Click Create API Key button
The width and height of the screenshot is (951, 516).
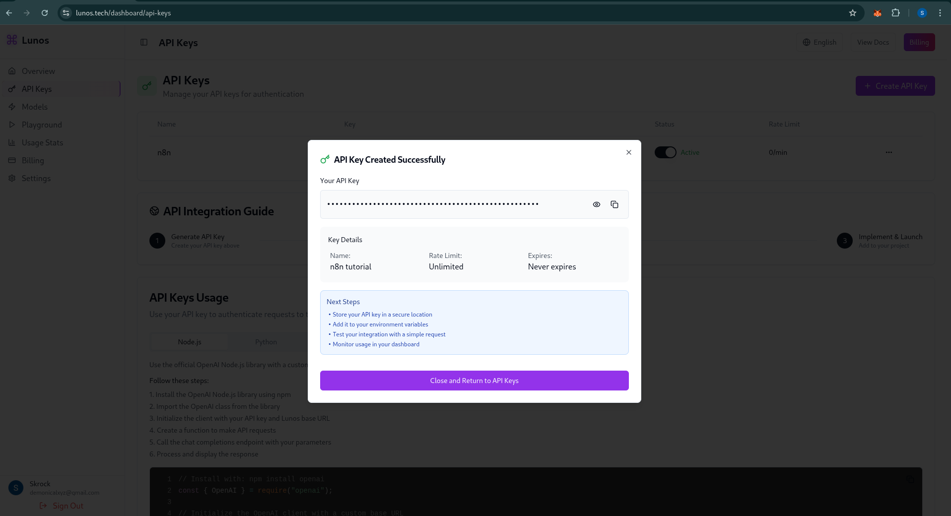(895, 86)
